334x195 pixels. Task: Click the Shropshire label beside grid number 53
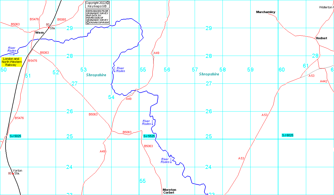(x=96, y=75)
